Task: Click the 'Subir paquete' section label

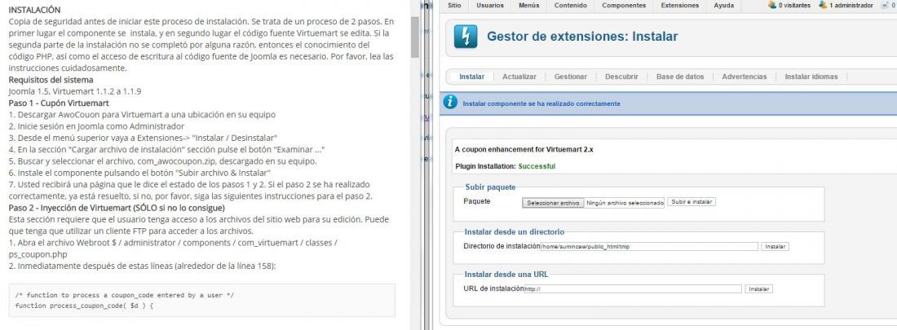Action: tap(490, 187)
